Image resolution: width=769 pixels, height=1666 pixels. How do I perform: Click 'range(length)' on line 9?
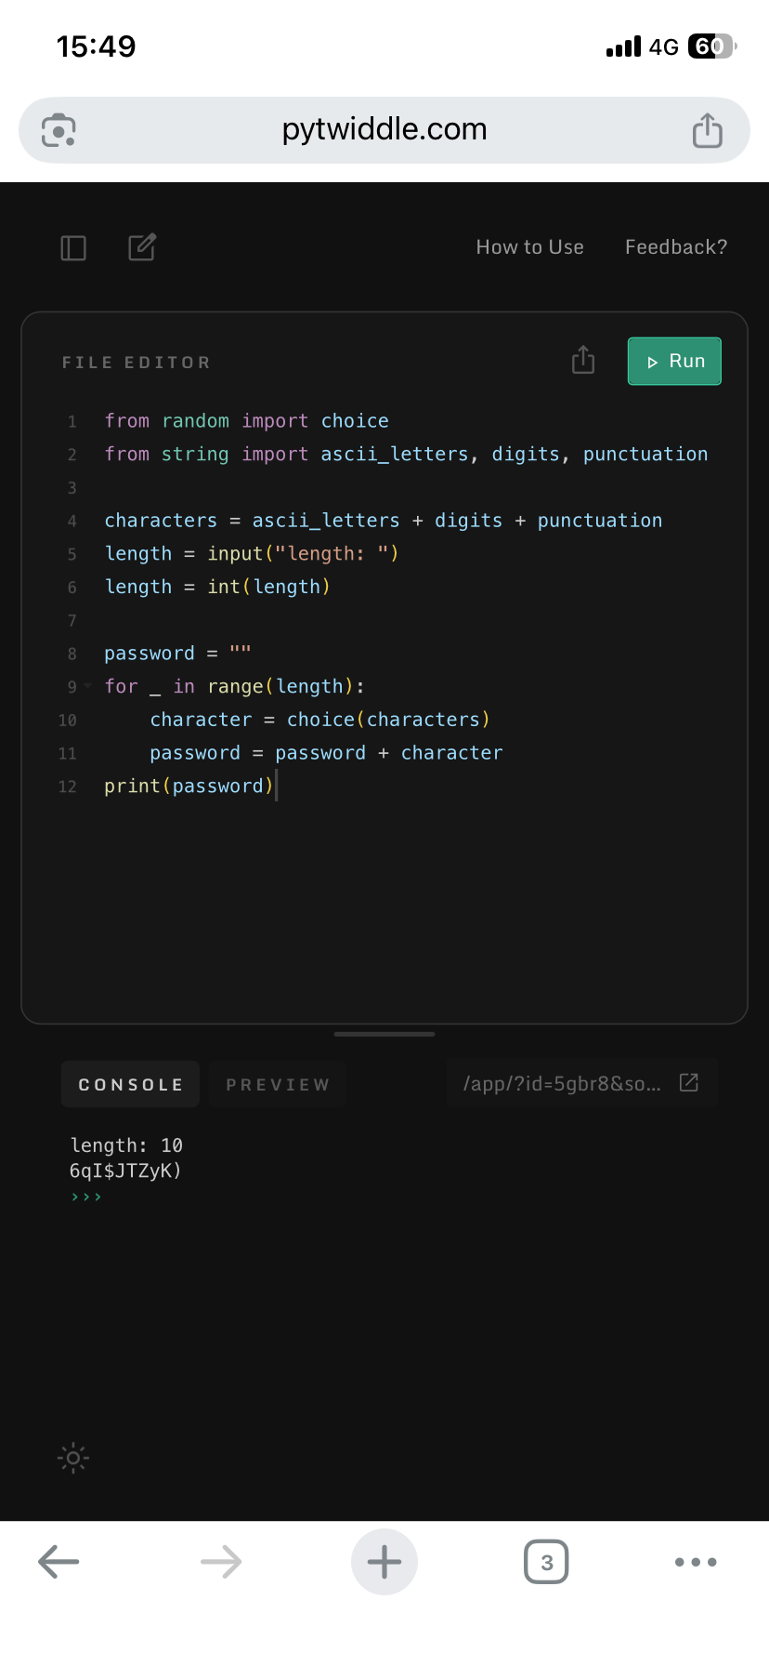coord(280,687)
